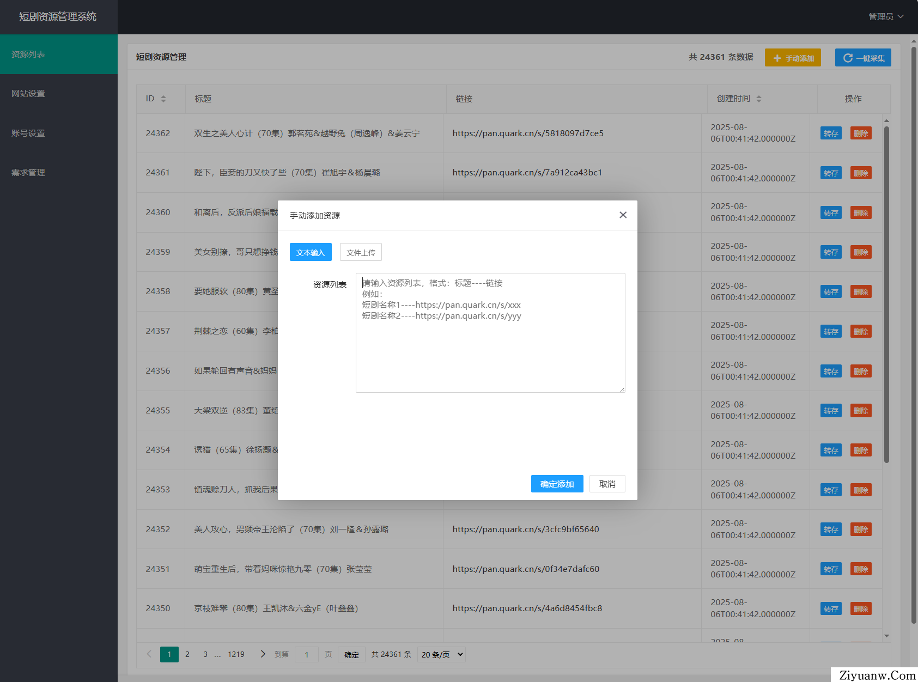Click 删除 for row 24362
This screenshot has width=918, height=682.
click(x=860, y=133)
